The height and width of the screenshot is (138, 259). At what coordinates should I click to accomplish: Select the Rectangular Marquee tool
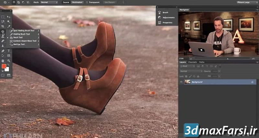3,17
